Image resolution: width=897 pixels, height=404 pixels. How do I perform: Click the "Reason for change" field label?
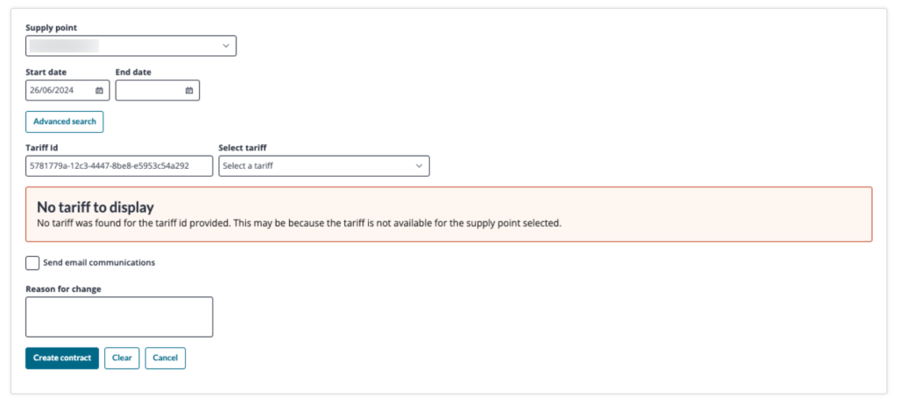63,289
